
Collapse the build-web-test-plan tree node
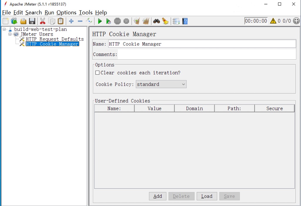(4, 29)
